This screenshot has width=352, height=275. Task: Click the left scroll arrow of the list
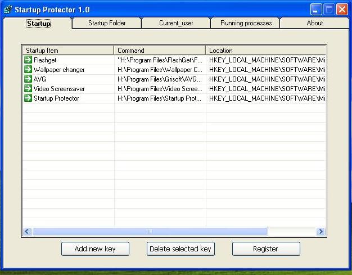click(27, 231)
